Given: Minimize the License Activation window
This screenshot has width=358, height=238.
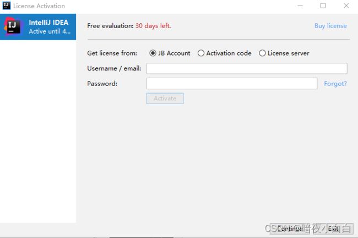Looking at the screenshot, I should pyautogui.click(x=300, y=6).
